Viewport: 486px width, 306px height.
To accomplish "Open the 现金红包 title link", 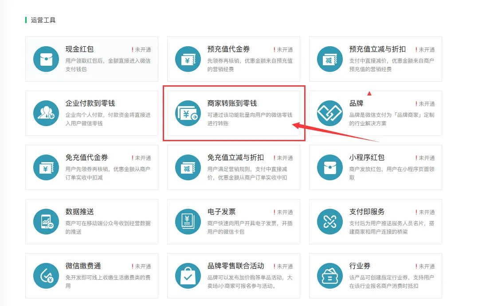I will 80,49.
